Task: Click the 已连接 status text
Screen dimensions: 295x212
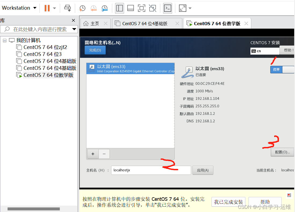Action: (x=201, y=75)
